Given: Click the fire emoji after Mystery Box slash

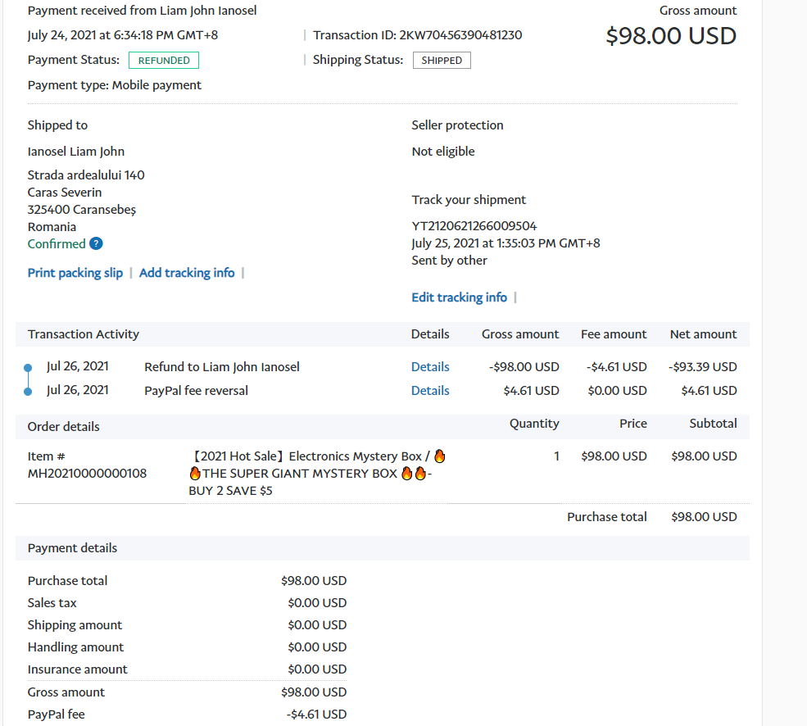Looking at the screenshot, I should 440,456.
